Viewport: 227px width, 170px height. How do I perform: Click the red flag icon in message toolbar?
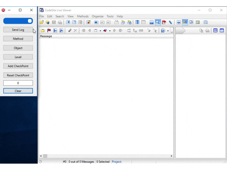tap(49, 30)
